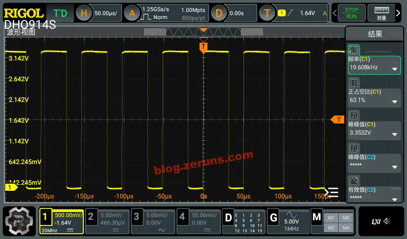Viewport: 407px width, 239px height.
Task: Select math channel M4
Action: [346, 228]
